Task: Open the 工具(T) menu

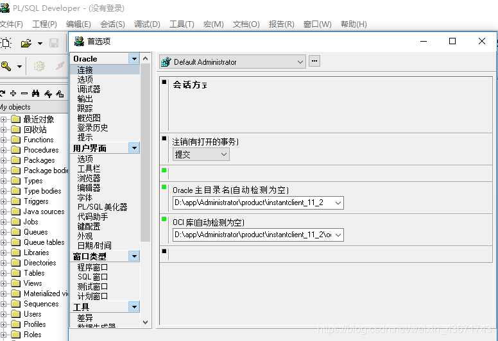Action: [x=182, y=24]
